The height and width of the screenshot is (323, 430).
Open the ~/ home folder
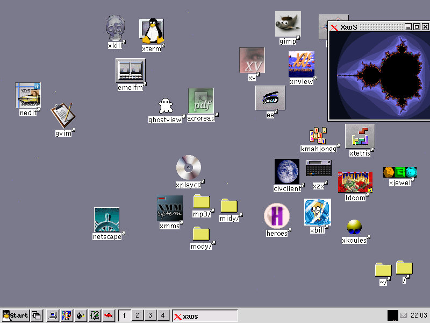pos(383,270)
